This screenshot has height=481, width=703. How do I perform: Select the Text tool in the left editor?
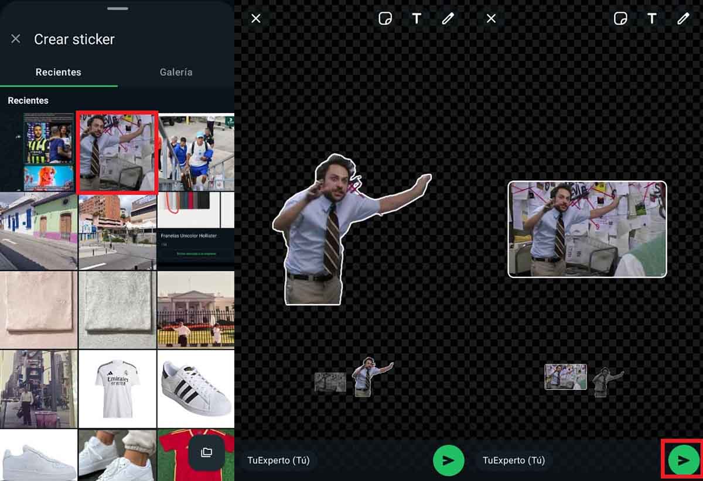[x=417, y=18]
